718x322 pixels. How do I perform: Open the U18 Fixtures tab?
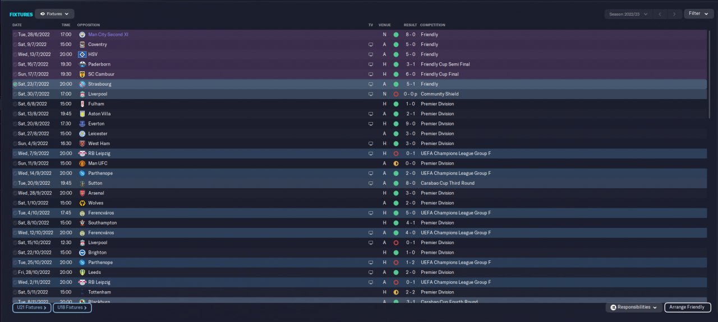(72, 307)
